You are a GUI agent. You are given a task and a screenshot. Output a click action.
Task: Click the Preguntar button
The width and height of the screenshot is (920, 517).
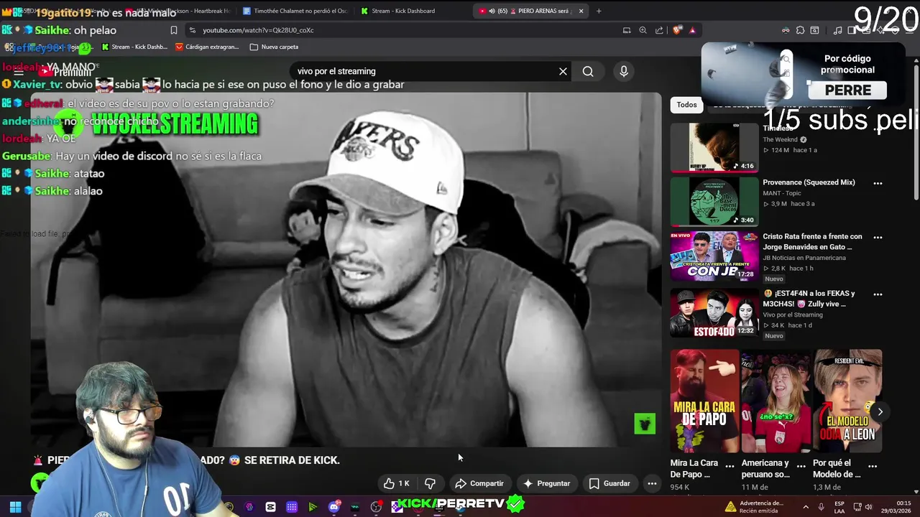(x=546, y=483)
